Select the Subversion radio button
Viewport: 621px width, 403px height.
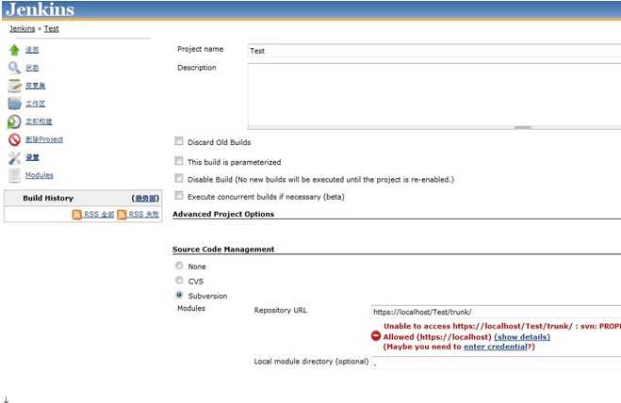point(179,295)
